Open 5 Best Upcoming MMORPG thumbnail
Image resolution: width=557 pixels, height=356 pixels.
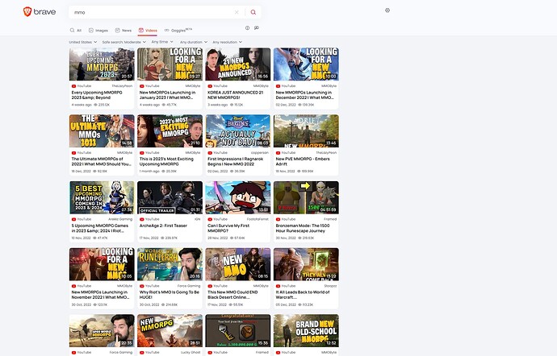tap(102, 197)
